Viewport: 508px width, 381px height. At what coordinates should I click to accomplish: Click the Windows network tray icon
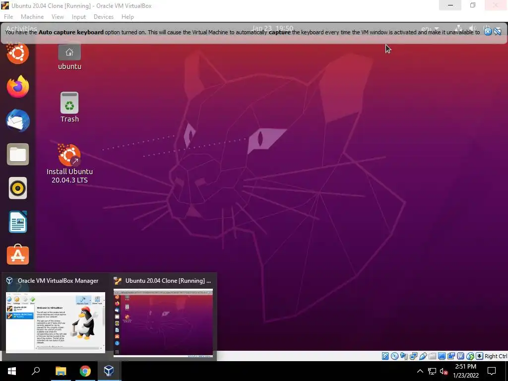(432, 371)
